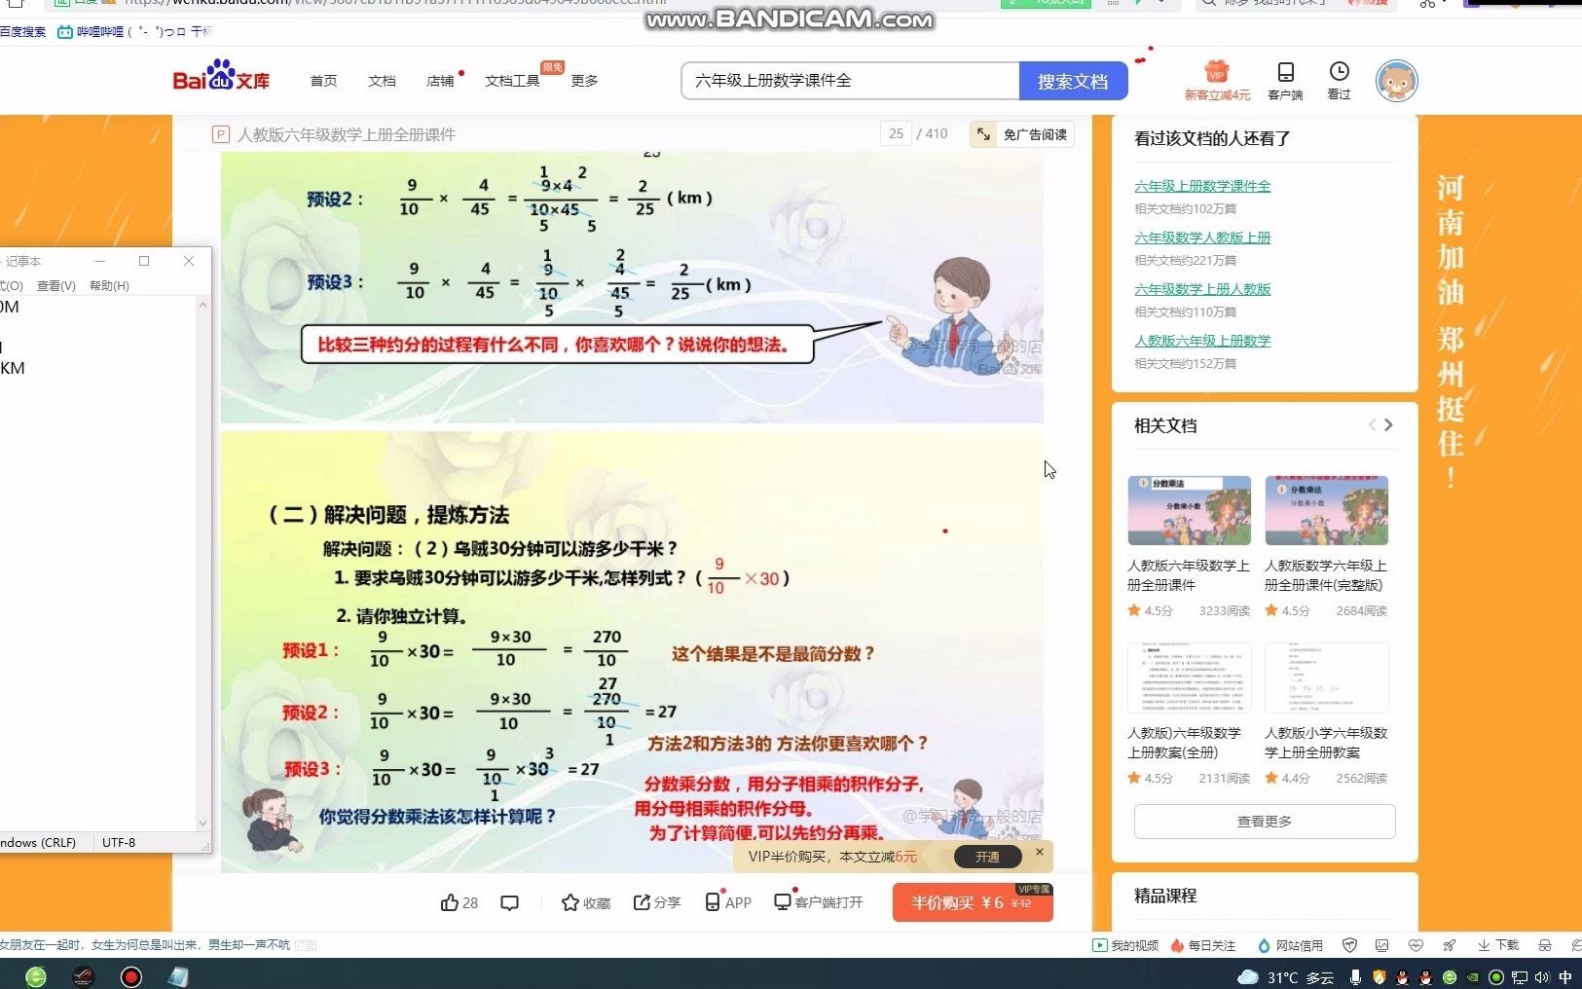The height and width of the screenshot is (989, 1582).
Task: Open the 首页 navigation tab
Action: pos(323,81)
